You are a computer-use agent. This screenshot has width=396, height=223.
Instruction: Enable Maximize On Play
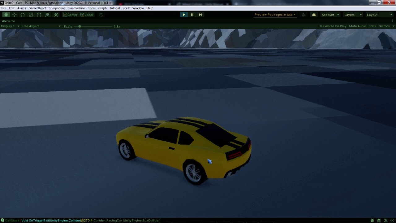click(x=333, y=26)
